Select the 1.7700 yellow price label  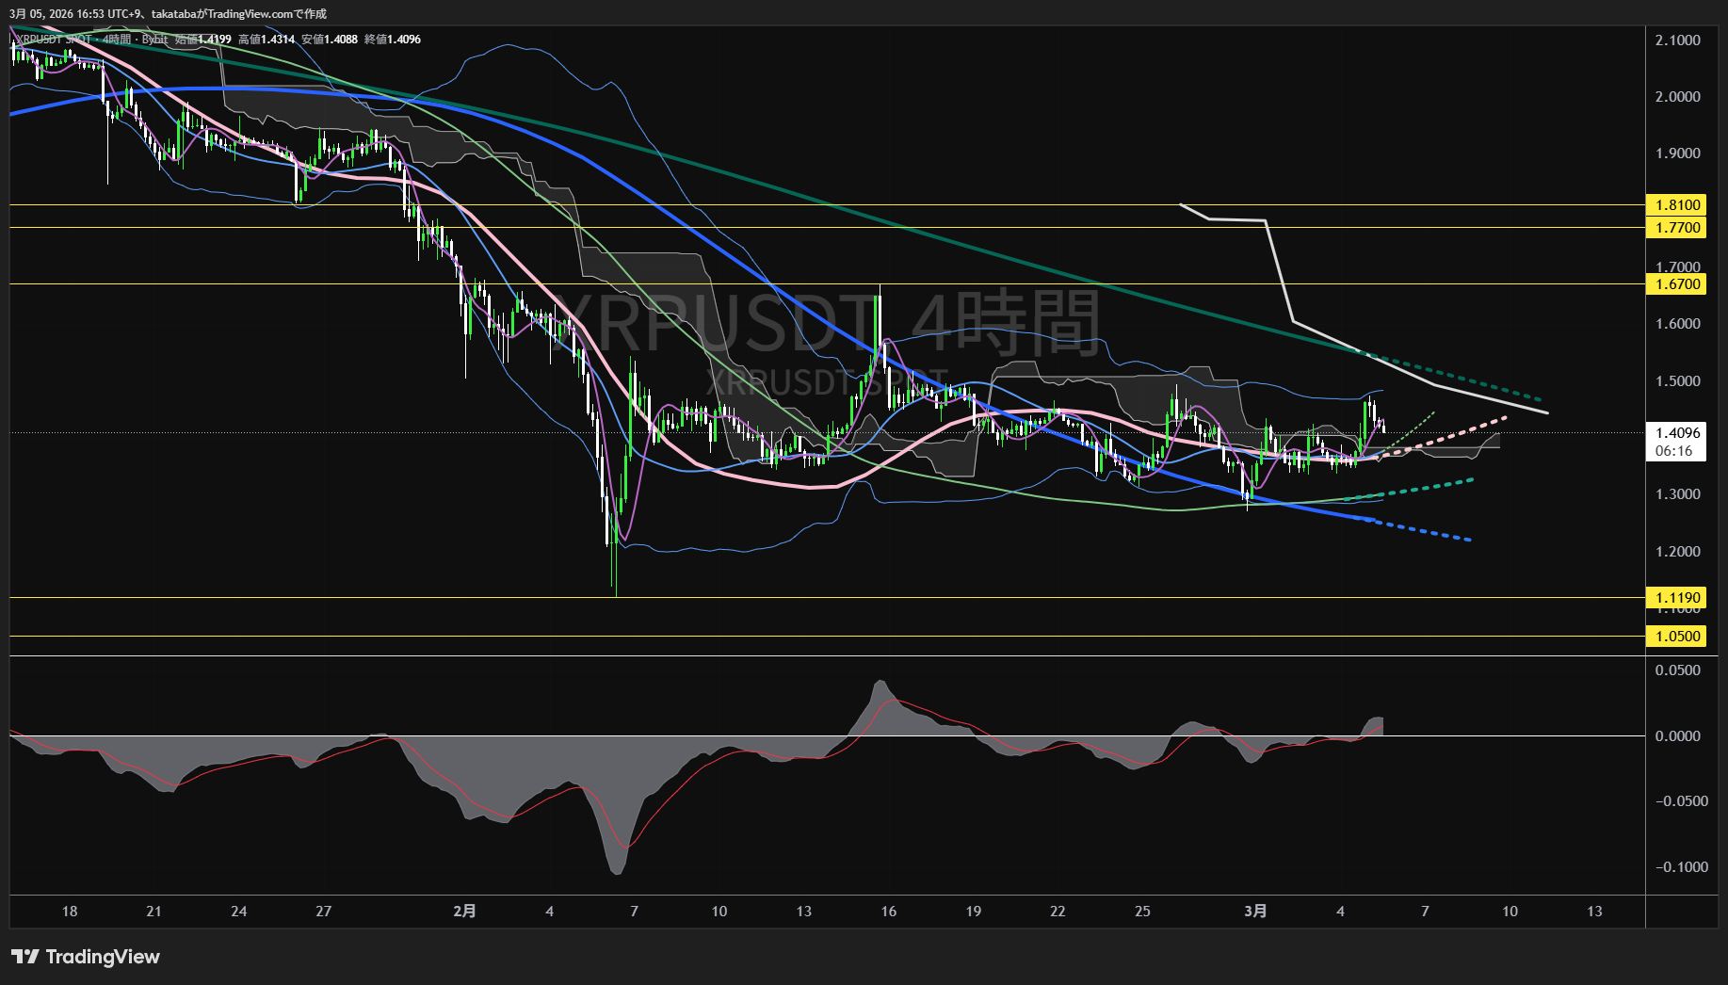(x=1677, y=228)
